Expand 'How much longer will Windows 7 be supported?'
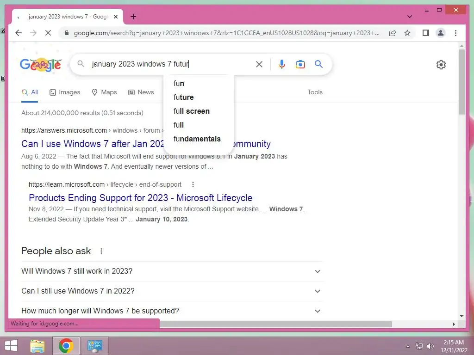This screenshot has width=474, height=355. click(172, 311)
